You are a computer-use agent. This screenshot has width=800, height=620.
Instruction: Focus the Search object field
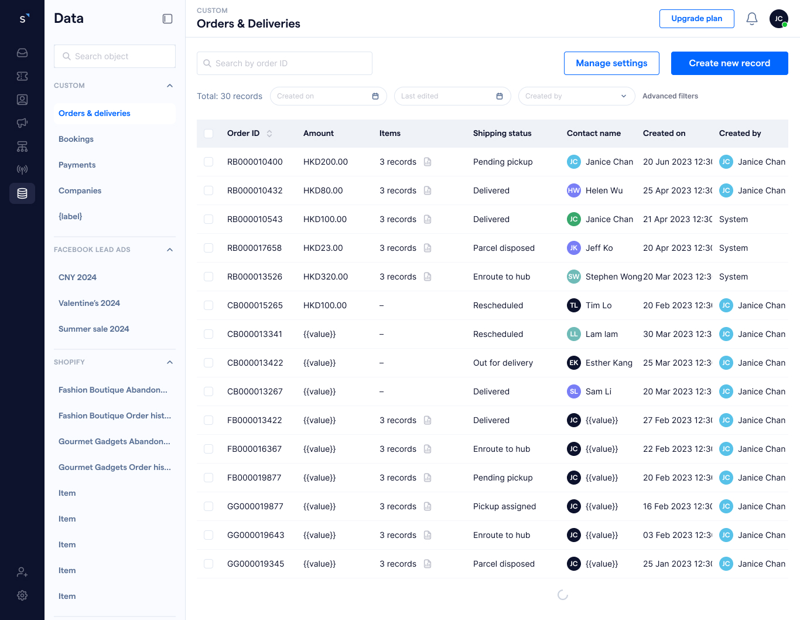pyautogui.click(x=115, y=56)
